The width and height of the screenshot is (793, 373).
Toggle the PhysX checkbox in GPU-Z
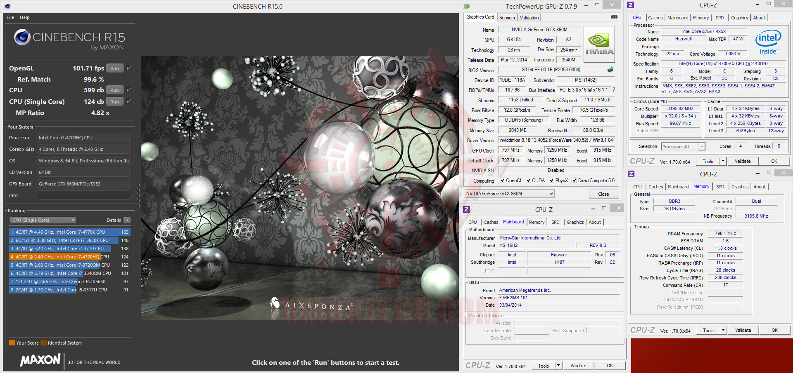(x=551, y=181)
